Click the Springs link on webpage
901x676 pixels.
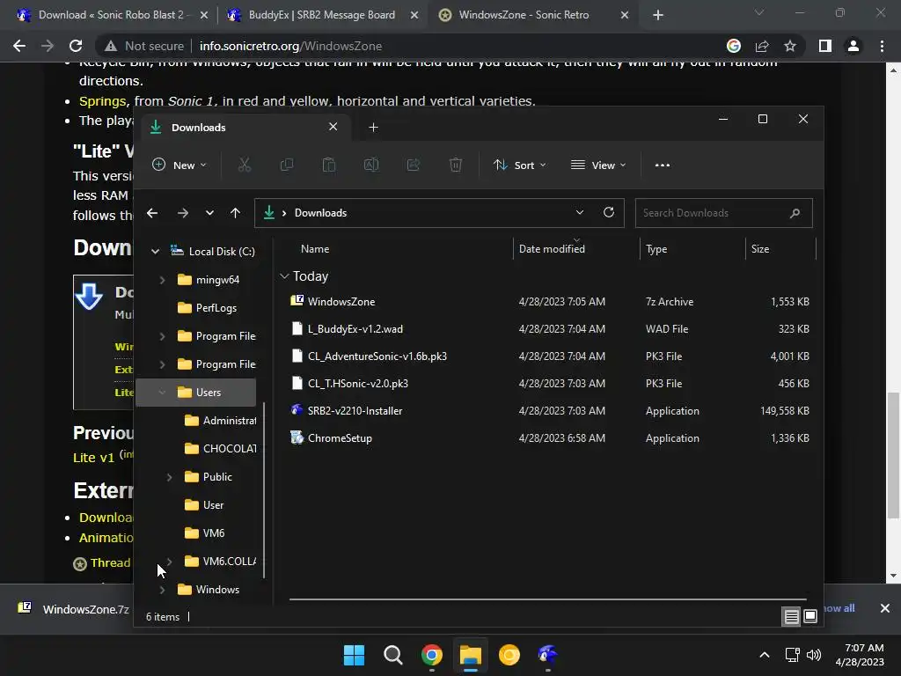[x=102, y=101]
